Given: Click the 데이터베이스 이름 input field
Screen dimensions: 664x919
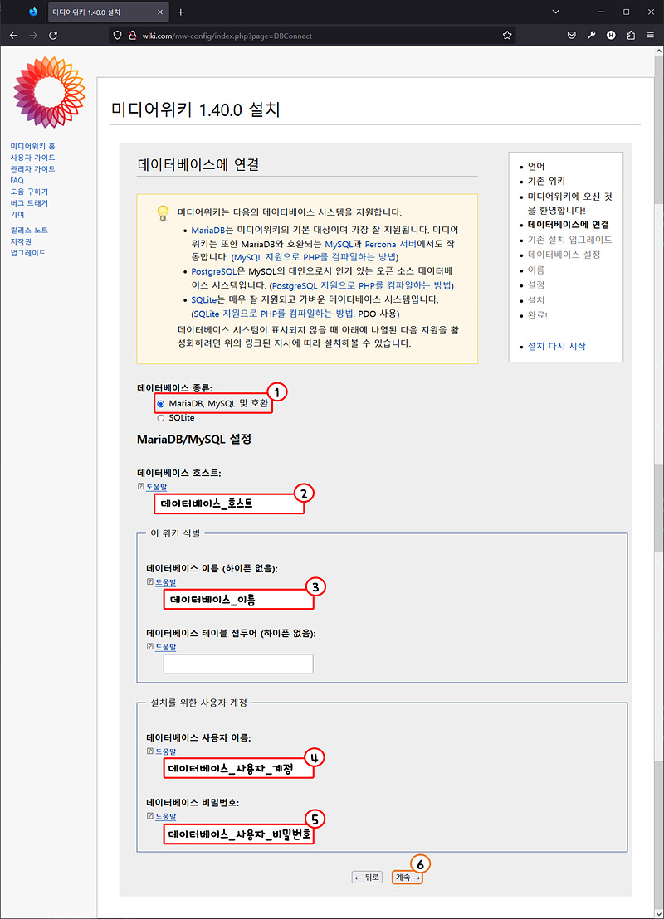Looking at the screenshot, I should coord(238,599).
